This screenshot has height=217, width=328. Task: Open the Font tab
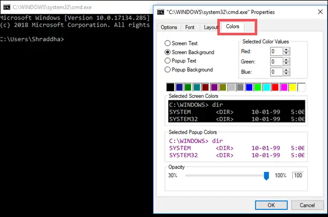click(190, 27)
